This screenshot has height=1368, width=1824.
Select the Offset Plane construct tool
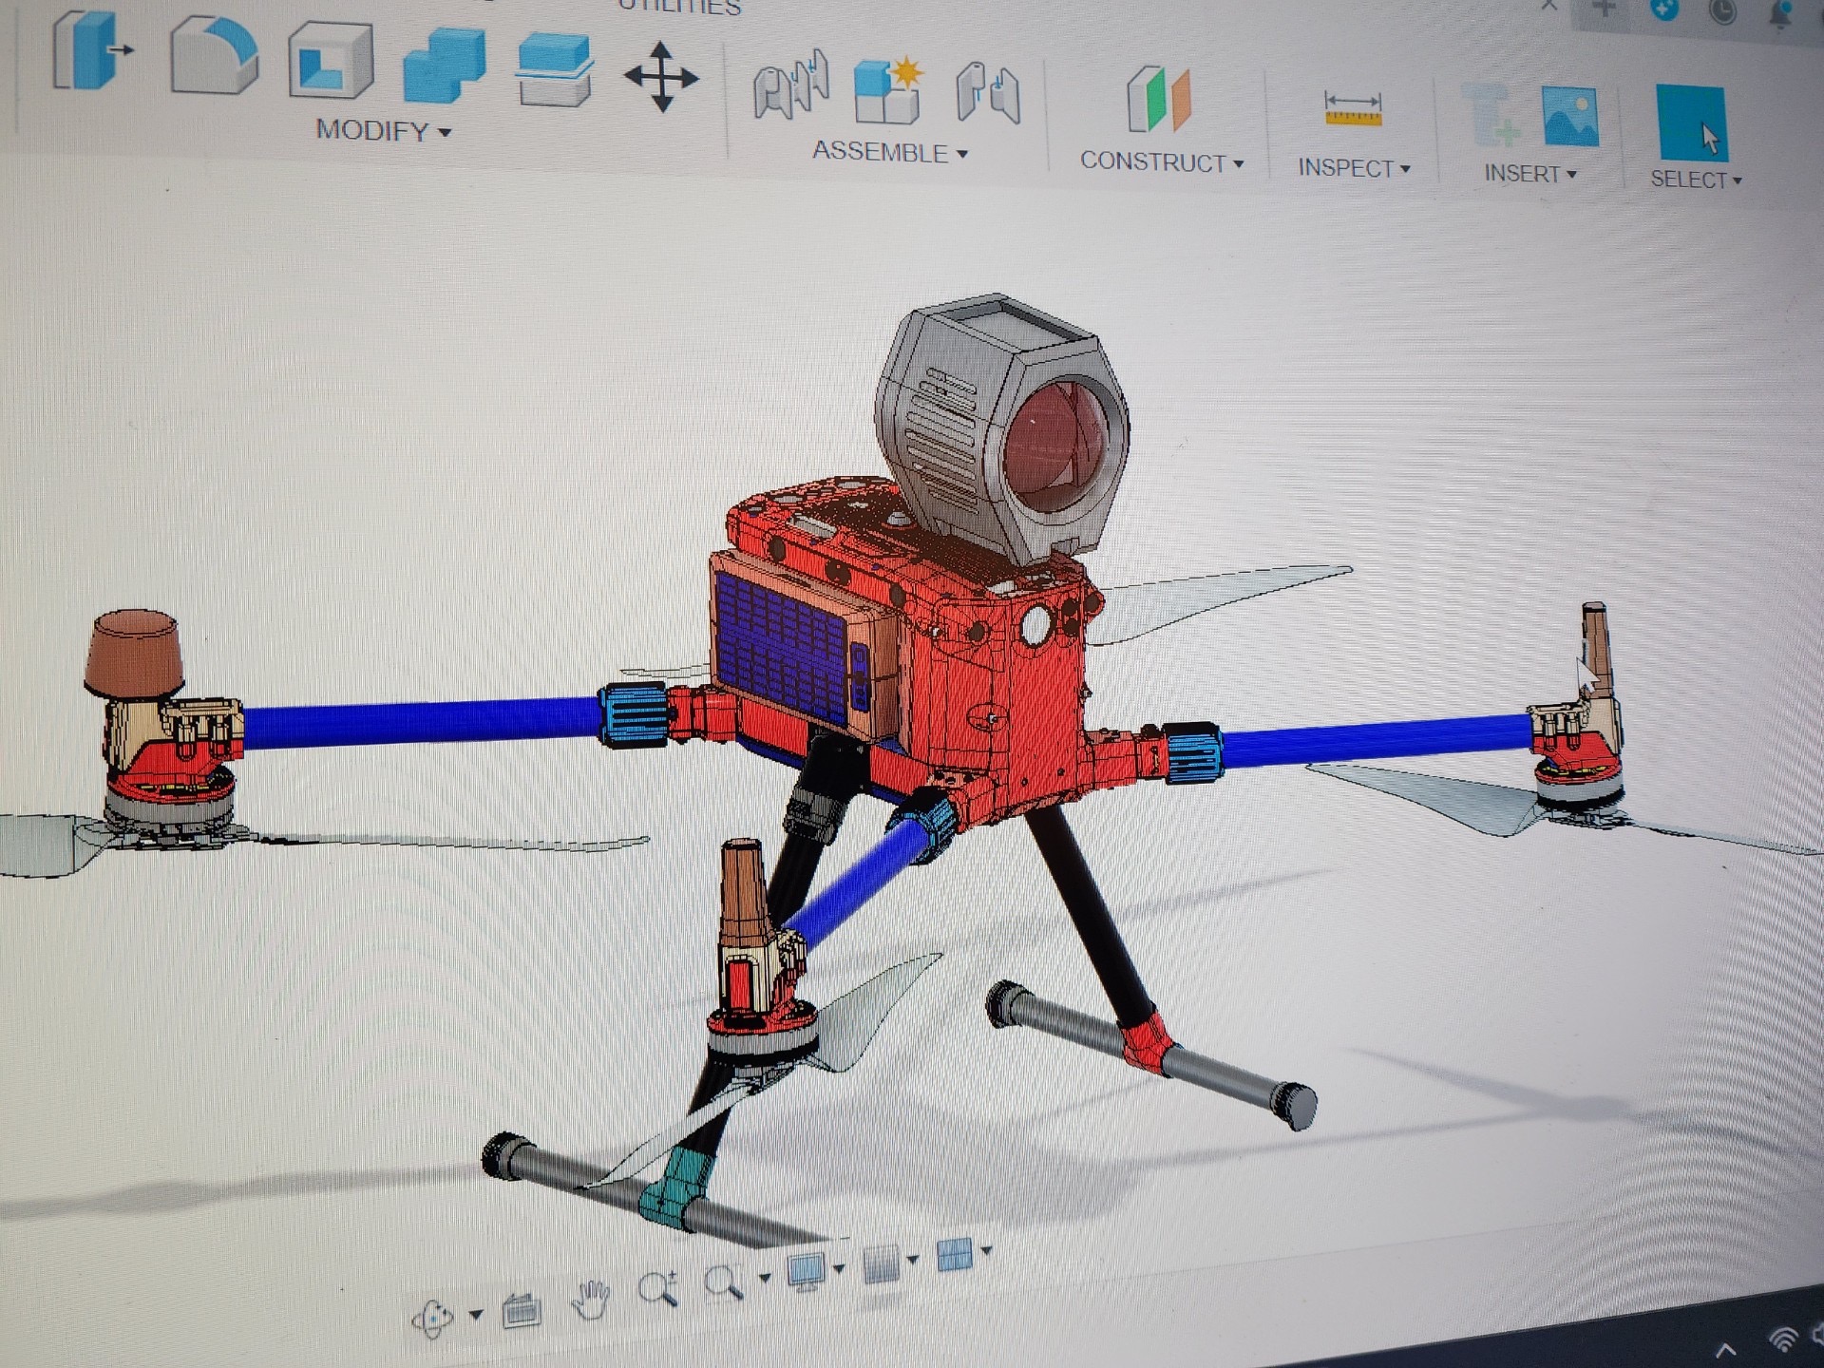(1158, 99)
